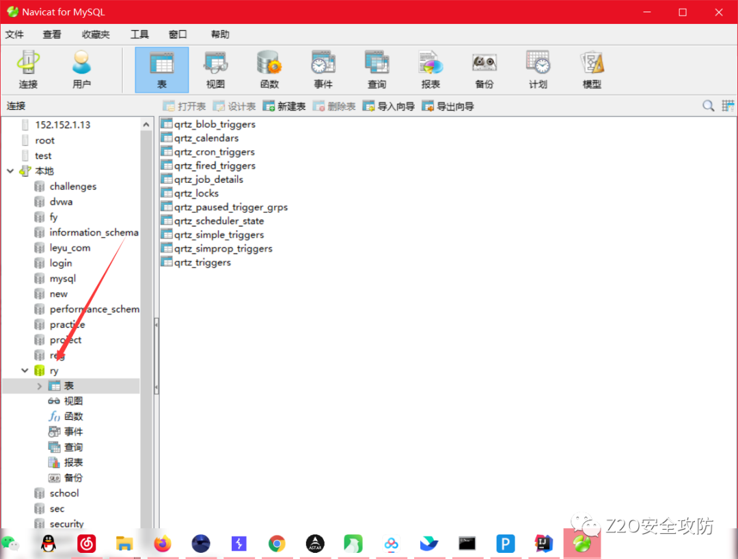Select the root connection
Viewport: 738px width, 559px height.
pos(44,140)
